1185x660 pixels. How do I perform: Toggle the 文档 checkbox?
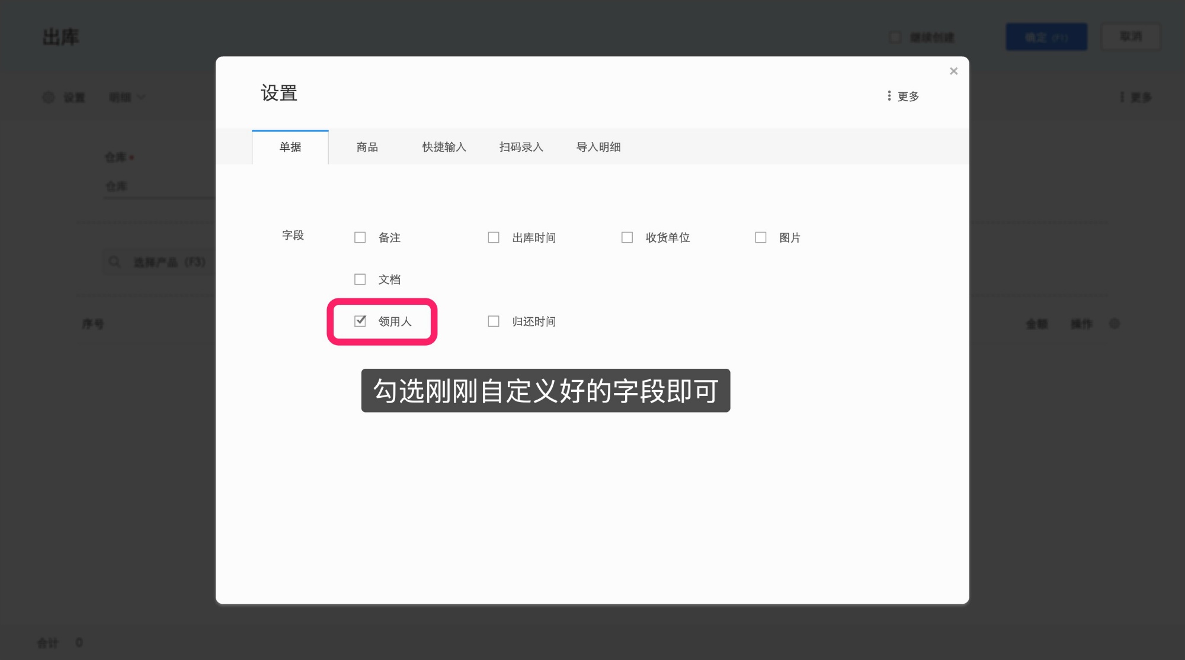pos(360,279)
